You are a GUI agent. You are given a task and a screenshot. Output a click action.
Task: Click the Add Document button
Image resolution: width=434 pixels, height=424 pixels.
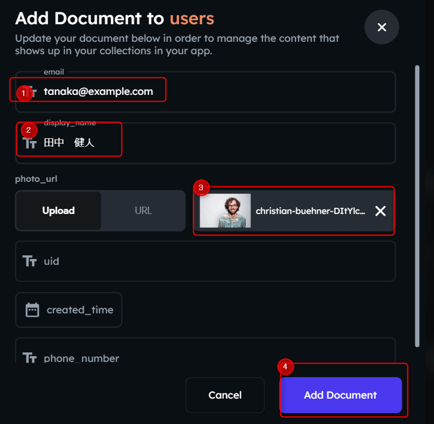(341, 395)
